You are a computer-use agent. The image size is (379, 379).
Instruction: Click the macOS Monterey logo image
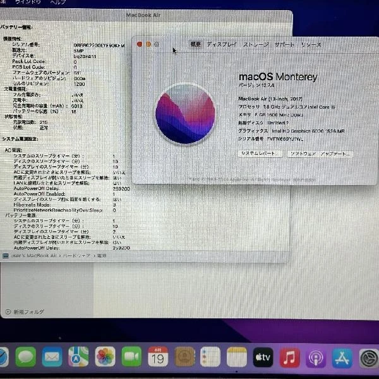(185, 114)
